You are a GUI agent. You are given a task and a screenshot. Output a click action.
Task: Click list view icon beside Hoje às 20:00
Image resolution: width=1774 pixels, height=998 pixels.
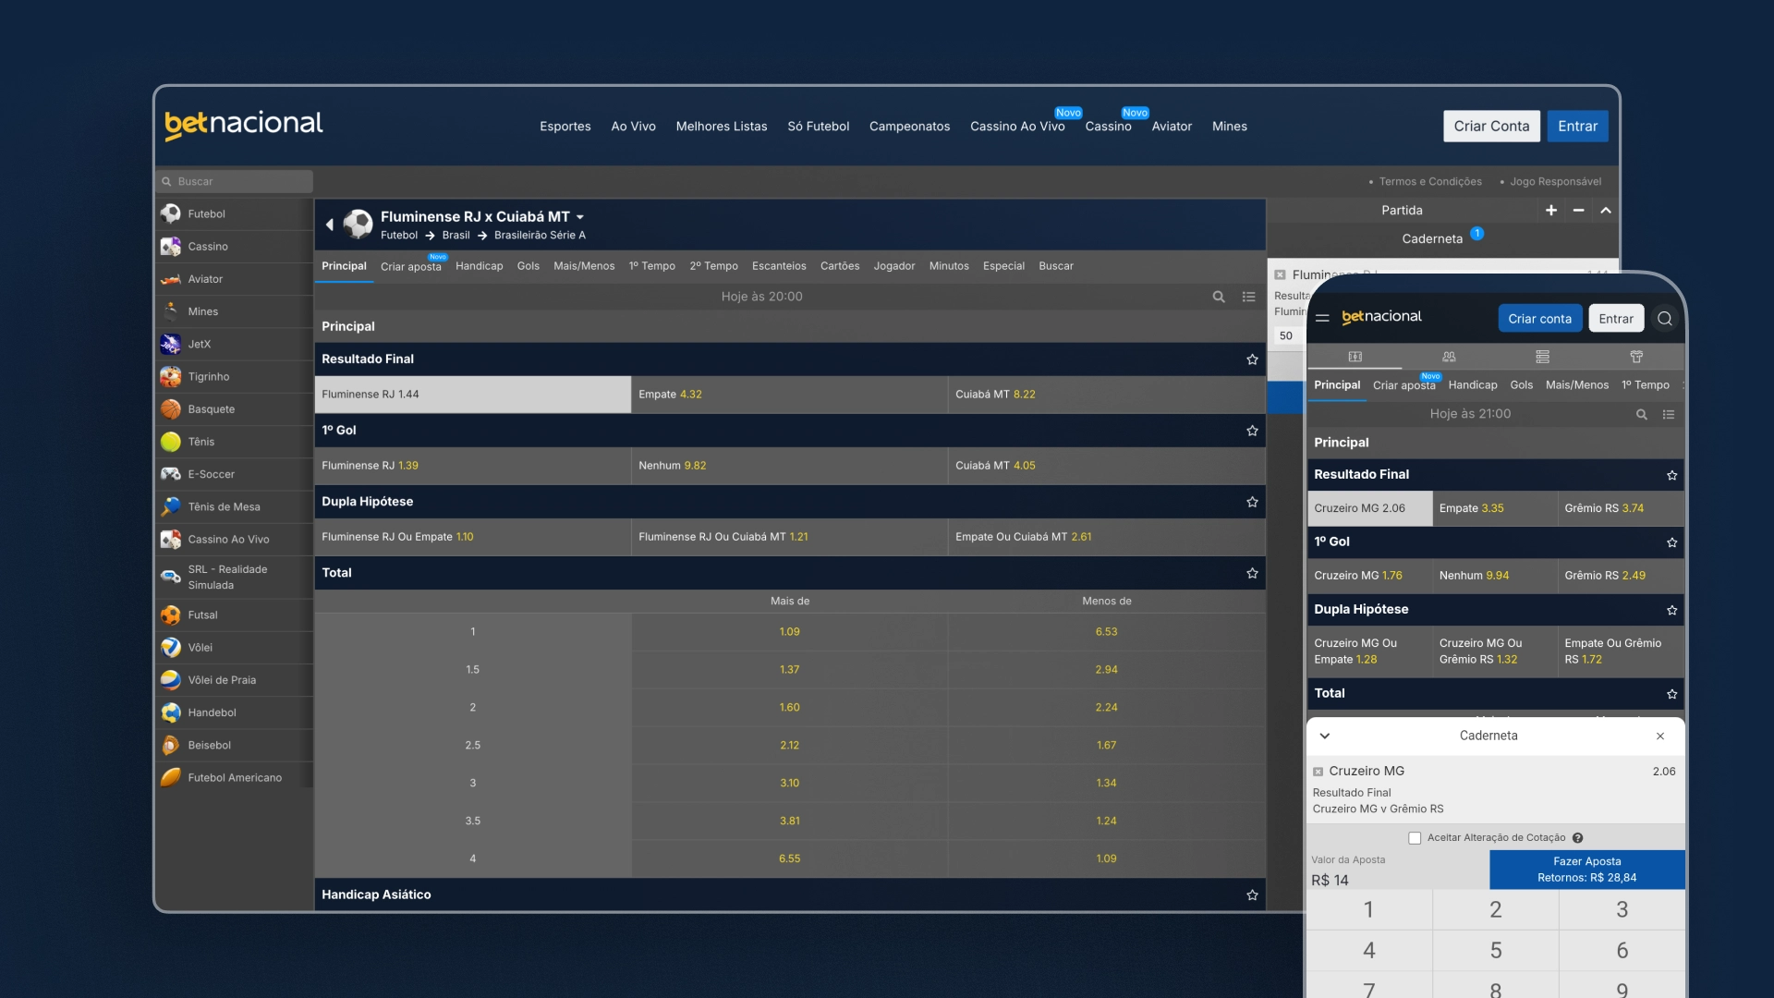(1248, 297)
